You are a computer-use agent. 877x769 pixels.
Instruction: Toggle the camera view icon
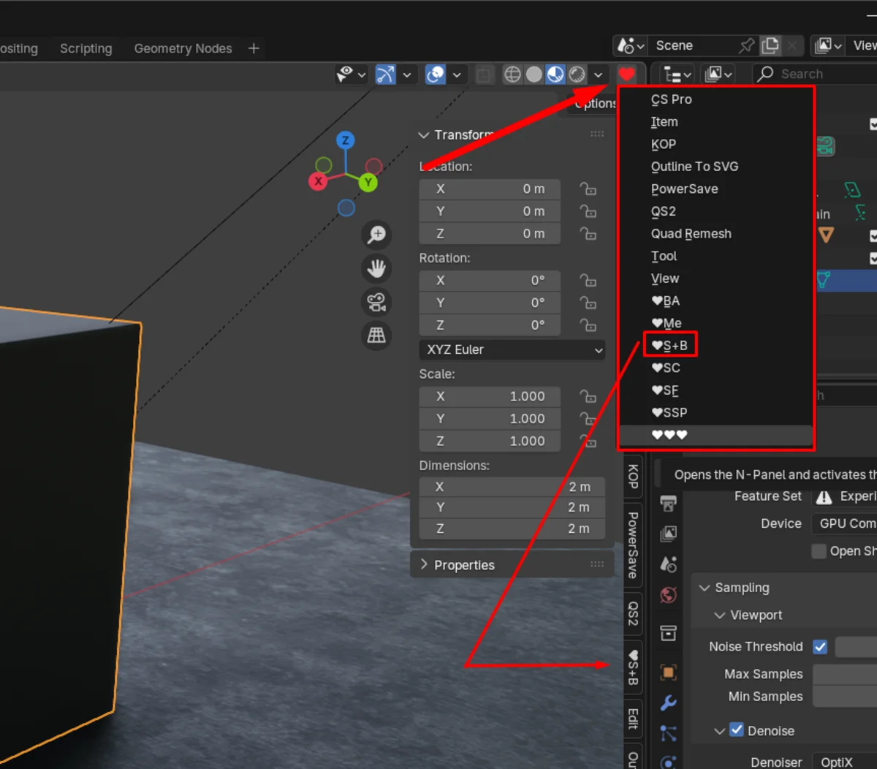coord(376,302)
